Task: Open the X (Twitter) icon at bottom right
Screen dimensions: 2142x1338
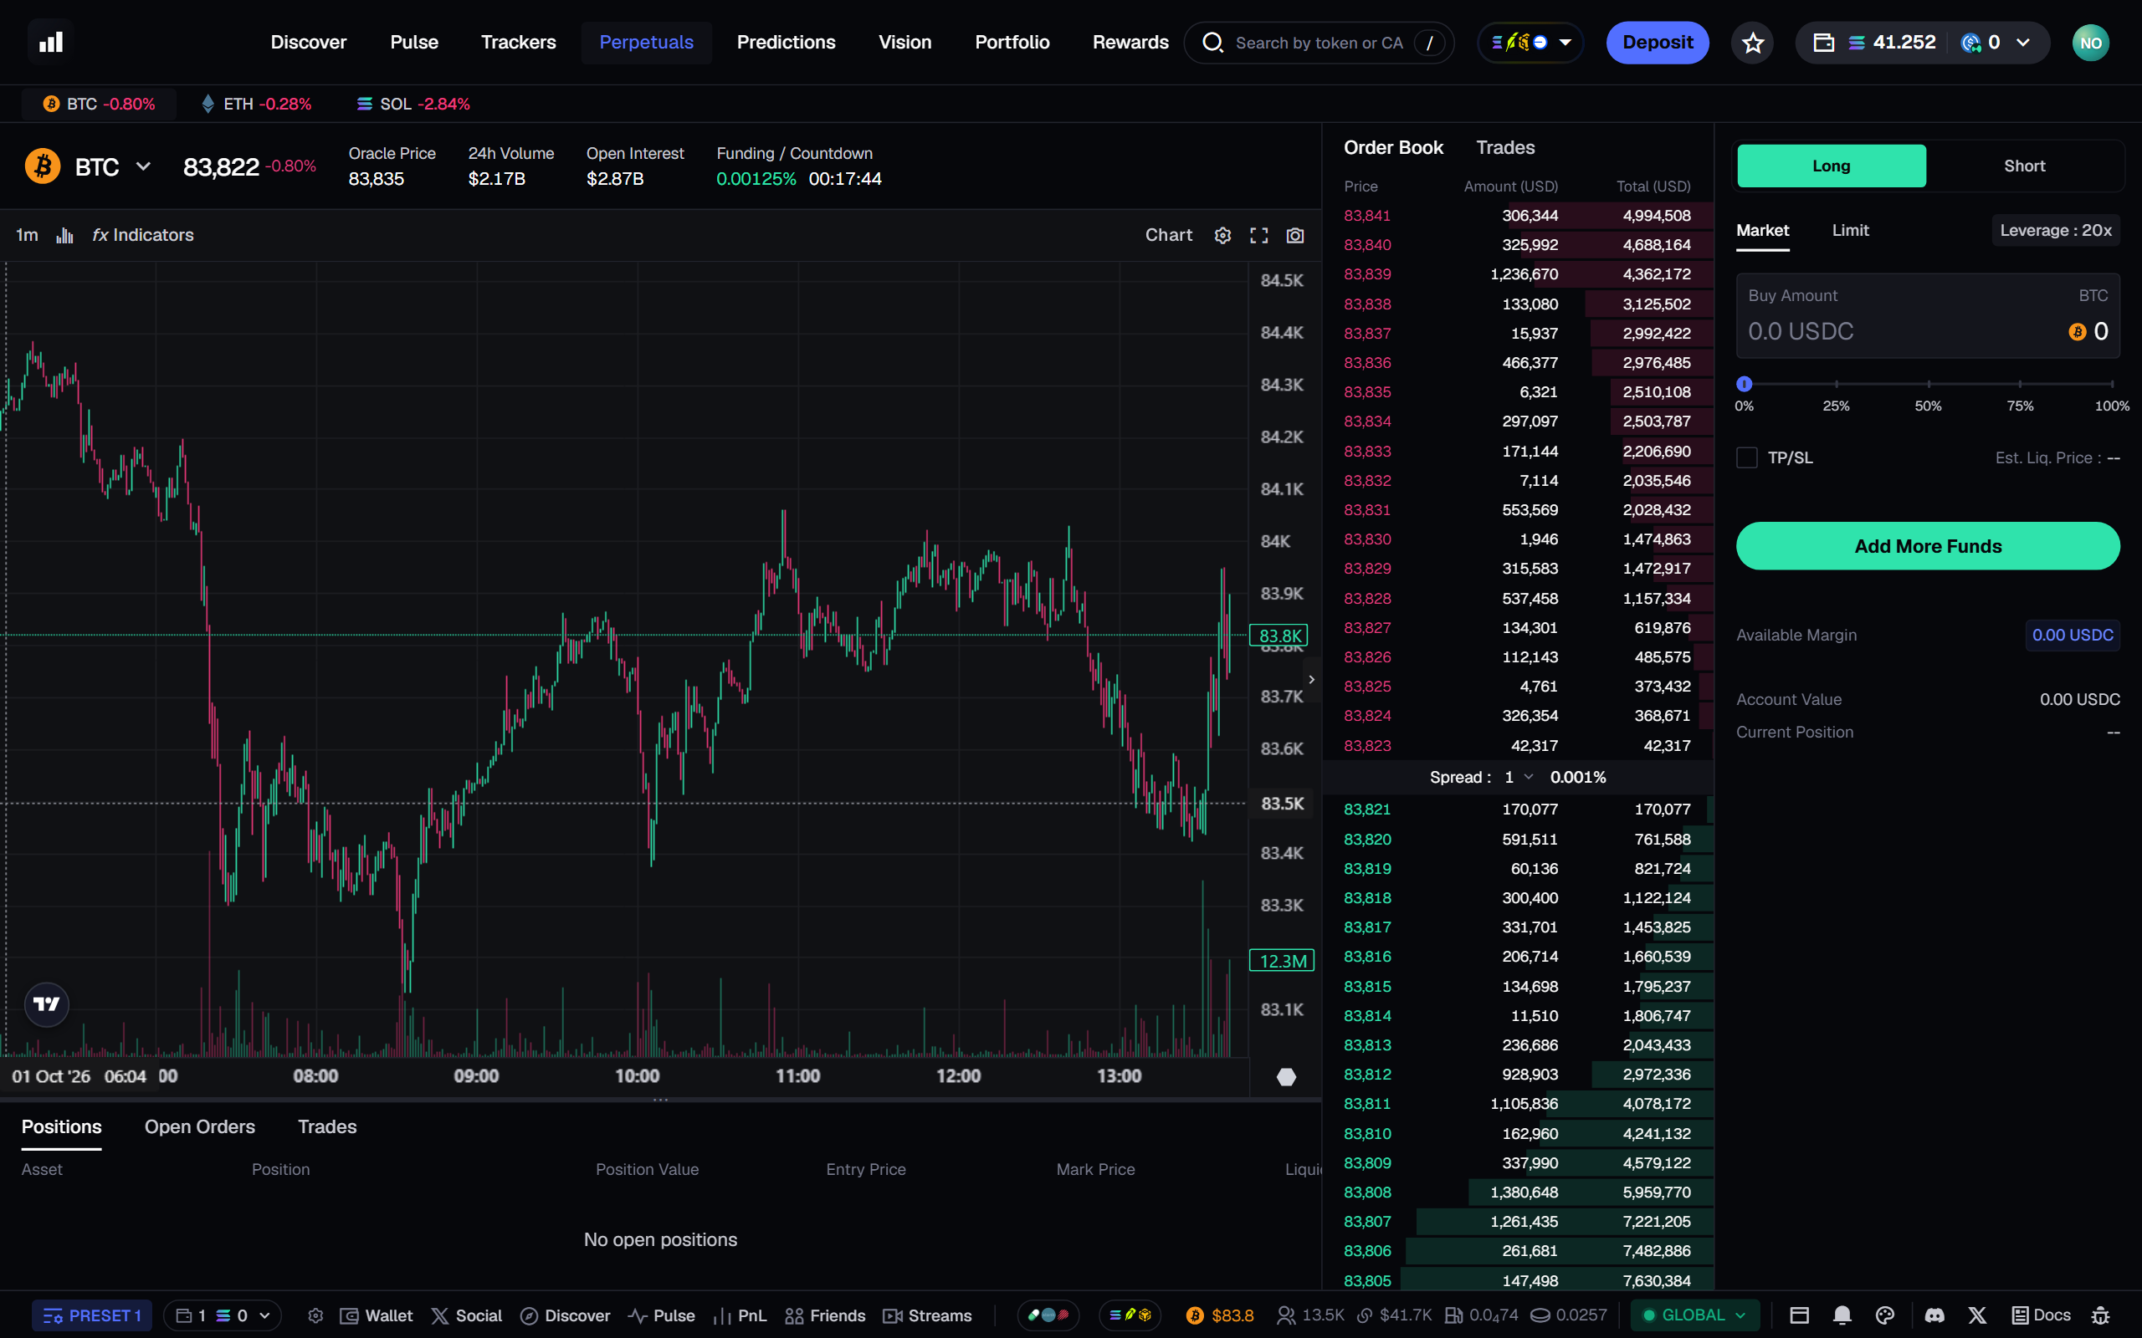Action: (1977, 1315)
